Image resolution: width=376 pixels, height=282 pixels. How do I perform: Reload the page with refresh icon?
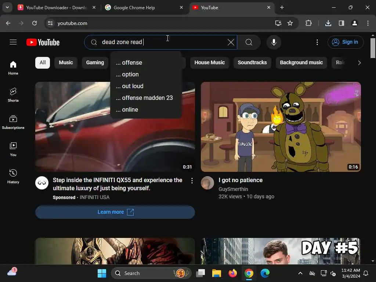click(x=35, y=23)
